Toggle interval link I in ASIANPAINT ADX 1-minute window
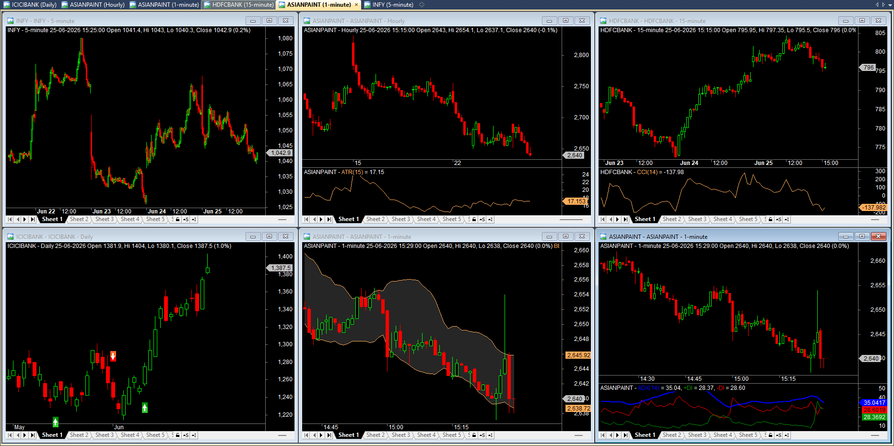 click(787, 435)
